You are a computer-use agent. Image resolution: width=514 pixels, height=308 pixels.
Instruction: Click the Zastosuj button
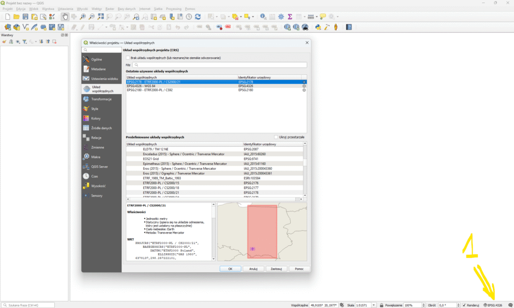click(x=276, y=269)
